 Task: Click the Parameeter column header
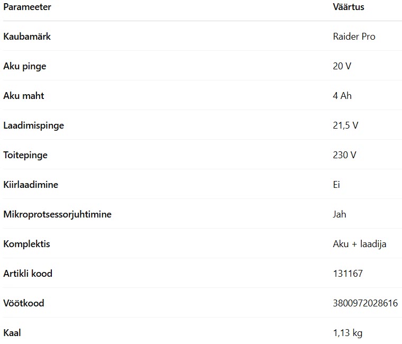[27, 7]
